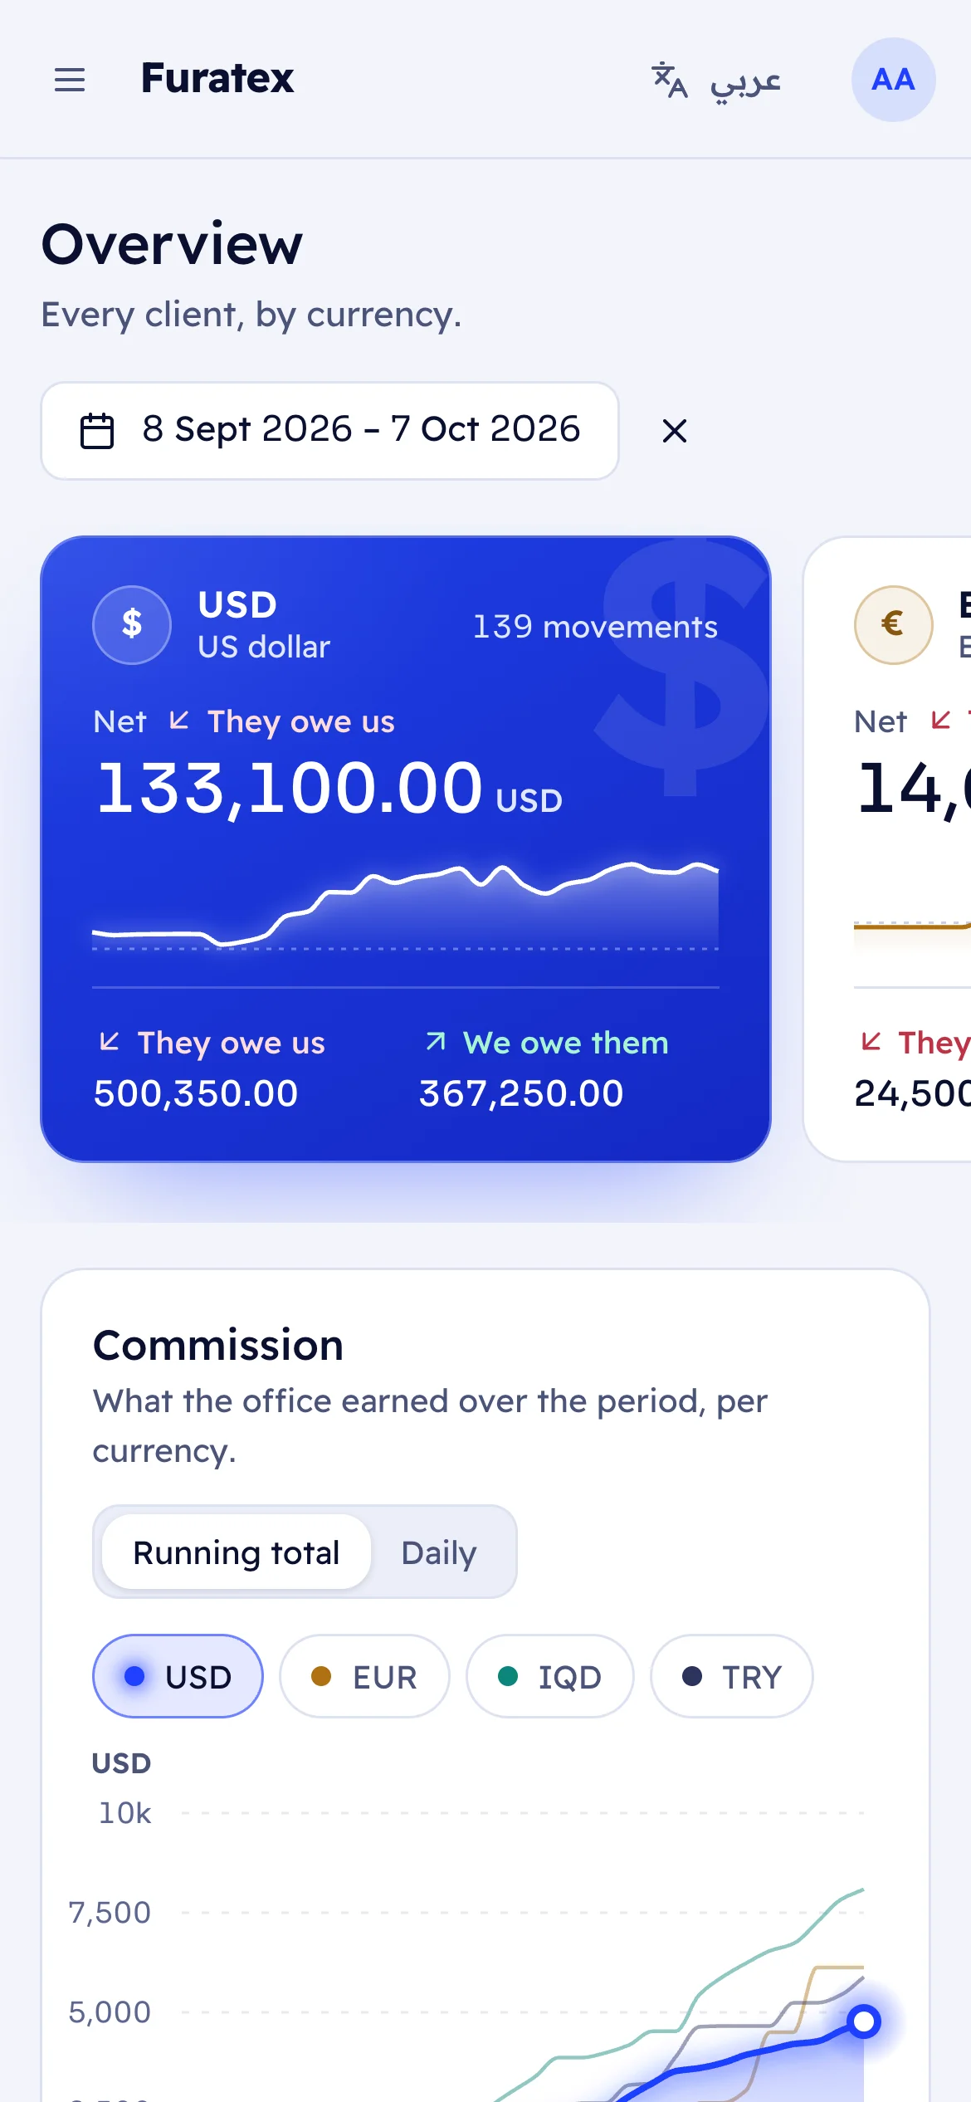Clear the date range with X
Image resolution: width=971 pixels, height=2102 pixels.
(674, 431)
